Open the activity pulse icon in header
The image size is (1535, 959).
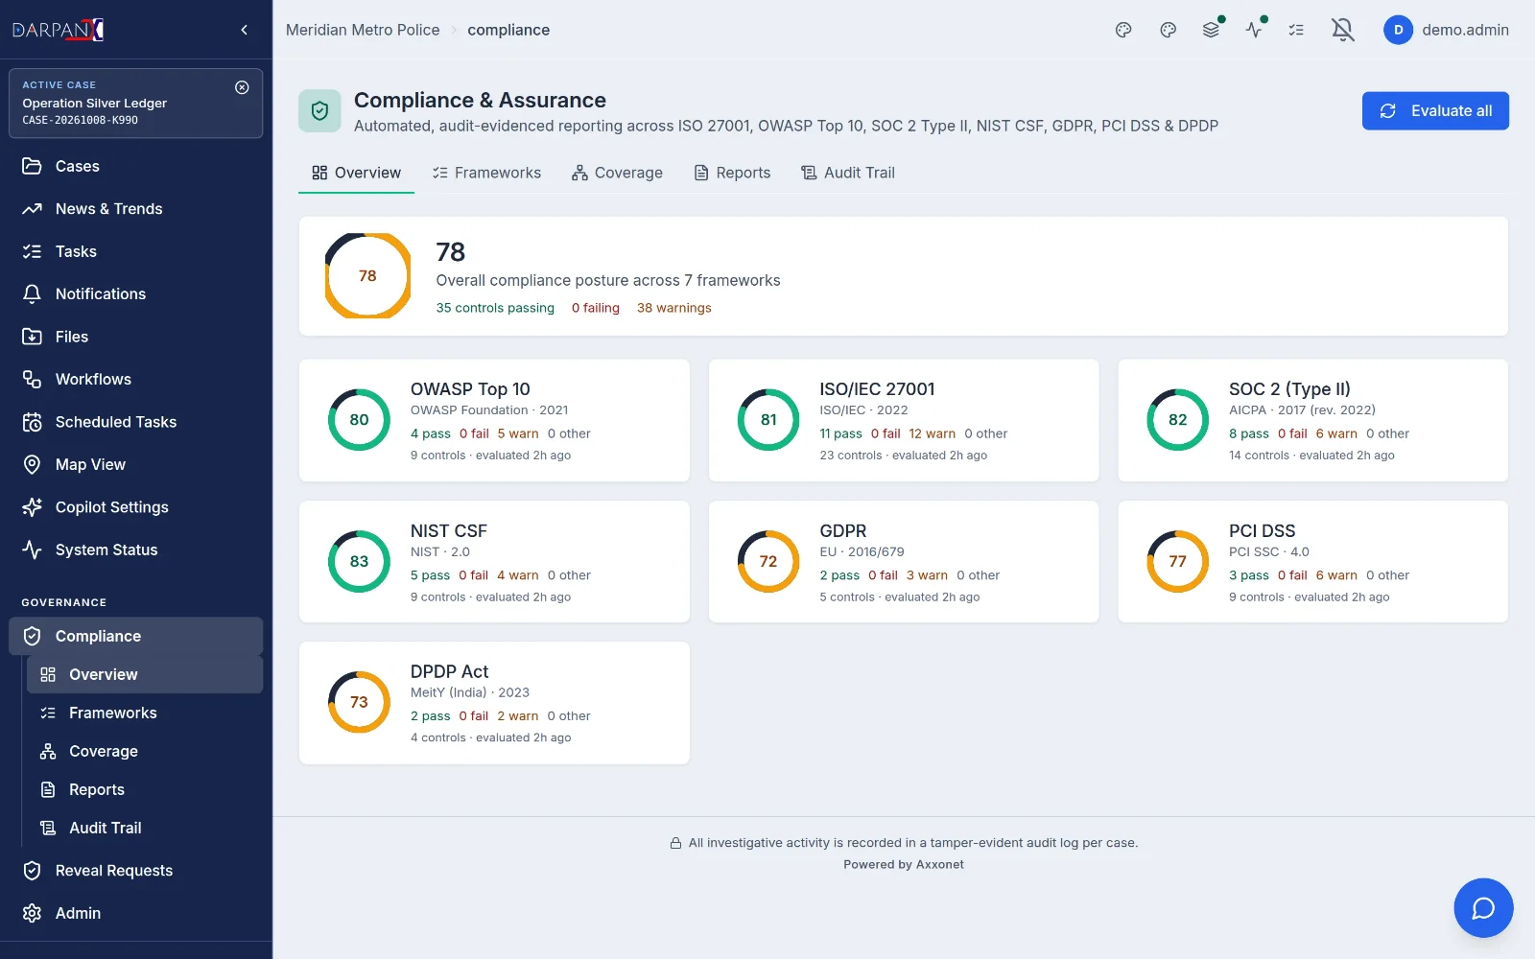pyautogui.click(x=1254, y=30)
